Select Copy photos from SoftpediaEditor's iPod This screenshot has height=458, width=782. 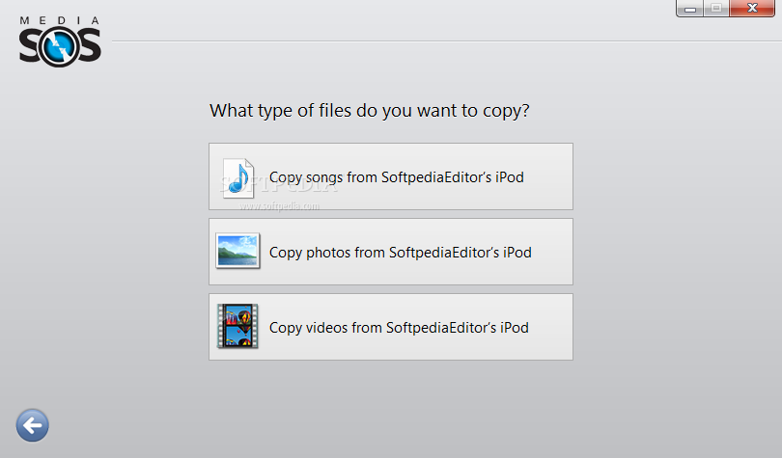391,252
